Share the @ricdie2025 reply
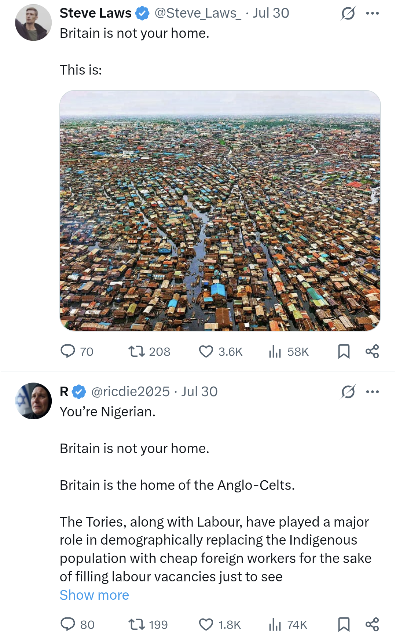The image size is (396, 642). pyautogui.click(x=372, y=624)
